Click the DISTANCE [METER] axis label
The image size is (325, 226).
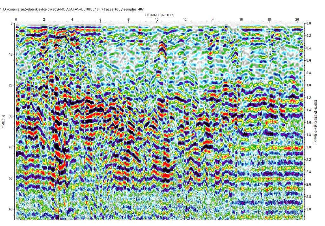(159, 15)
